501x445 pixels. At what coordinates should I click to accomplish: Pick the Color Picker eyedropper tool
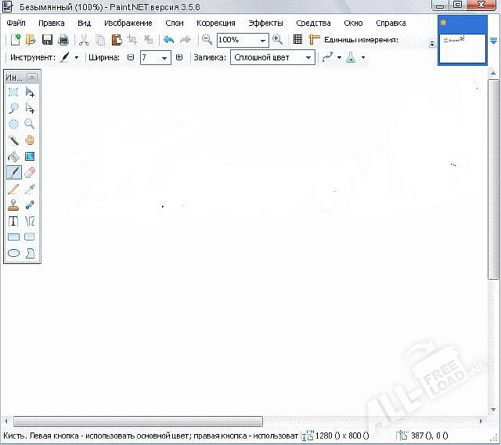pyautogui.click(x=30, y=189)
